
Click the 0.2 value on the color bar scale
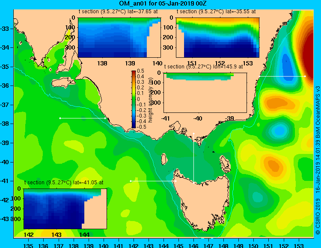pos(141,88)
